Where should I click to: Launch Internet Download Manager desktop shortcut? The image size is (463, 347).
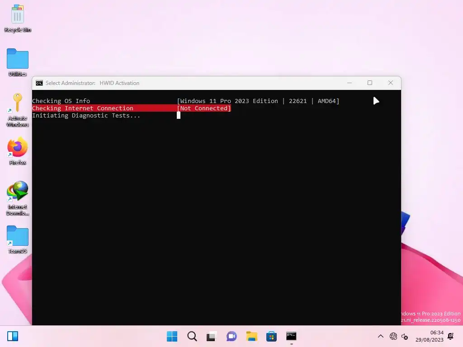pos(18,198)
